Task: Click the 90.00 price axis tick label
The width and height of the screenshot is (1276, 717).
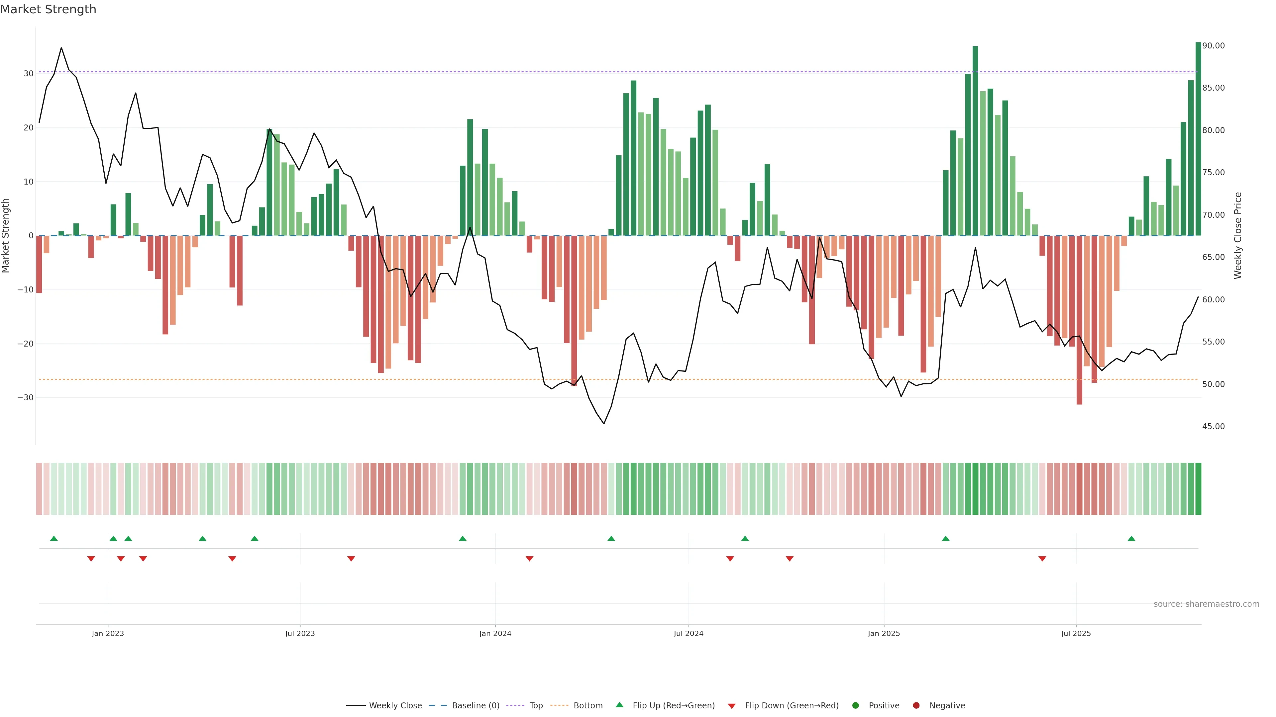Action: [1213, 45]
